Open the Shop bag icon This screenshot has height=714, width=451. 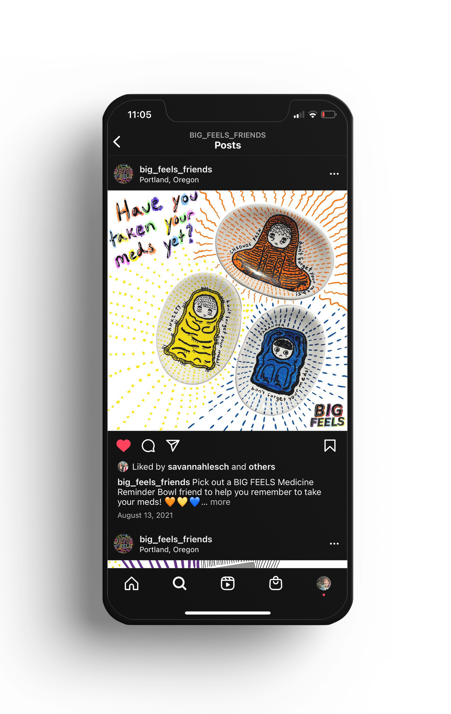point(275,583)
